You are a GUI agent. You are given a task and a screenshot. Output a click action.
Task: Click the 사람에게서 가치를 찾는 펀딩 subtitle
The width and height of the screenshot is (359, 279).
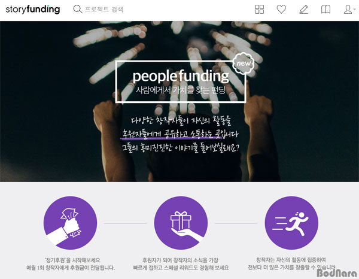[x=181, y=90]
